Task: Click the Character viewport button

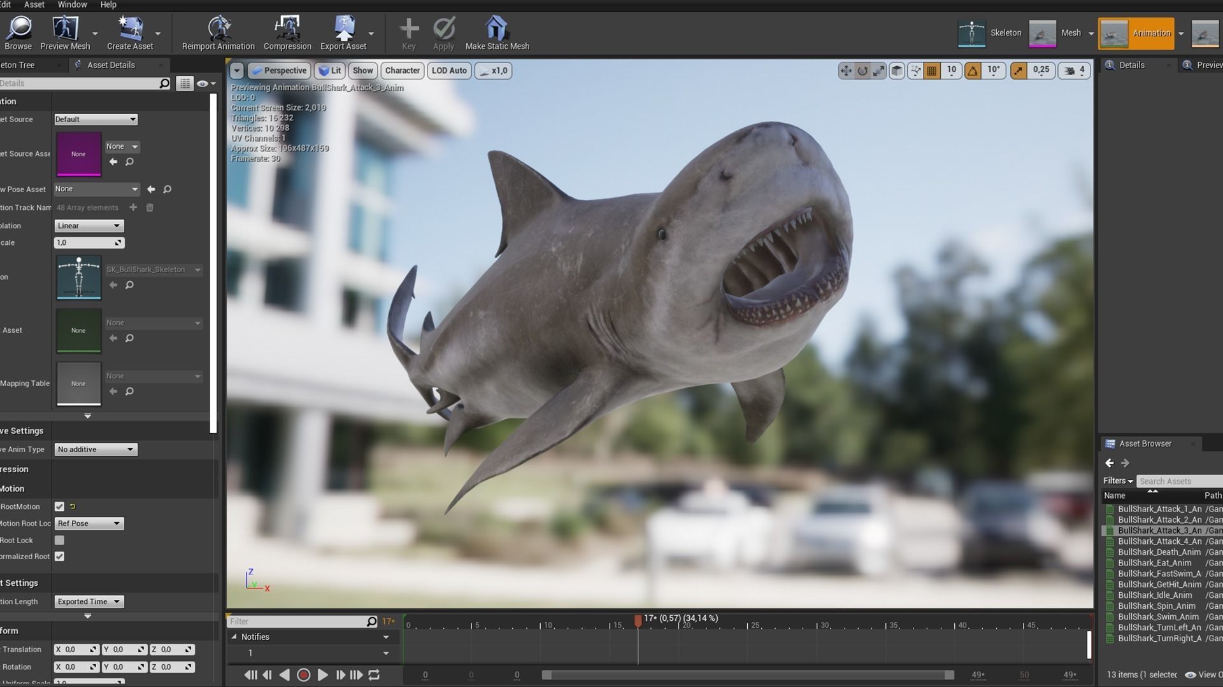Action: click(402, 71)
